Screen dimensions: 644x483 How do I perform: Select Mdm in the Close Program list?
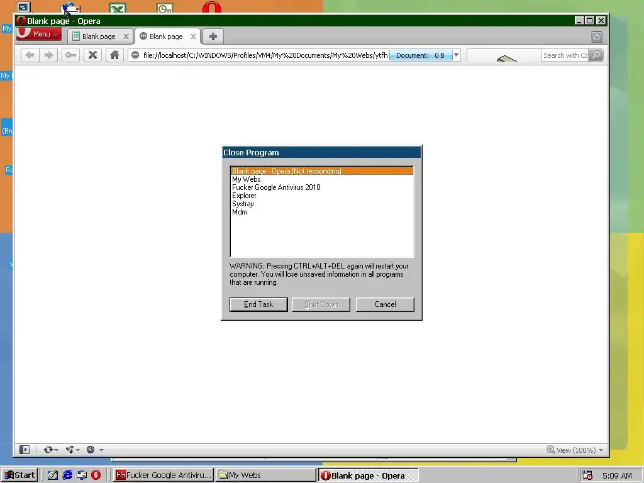[x=322, y=212]
